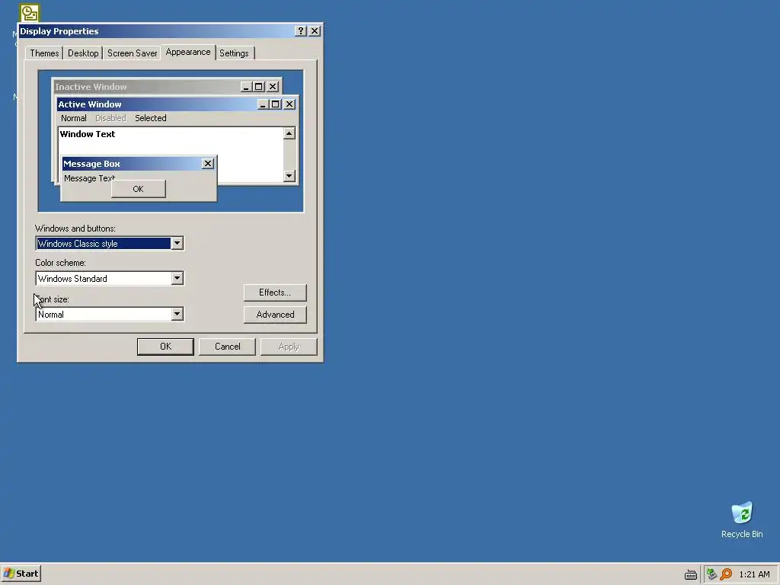
Task: Switch to the Themes tab
Action: pos(44,53)
